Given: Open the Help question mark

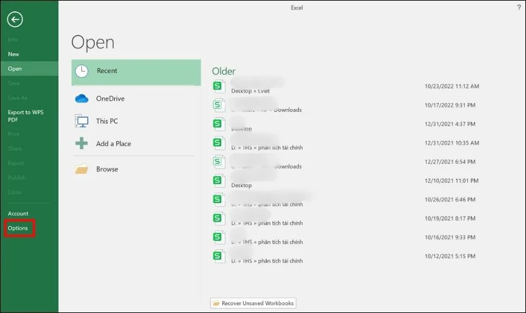Looking at the screenshot, I should click(x=519, y=8).
